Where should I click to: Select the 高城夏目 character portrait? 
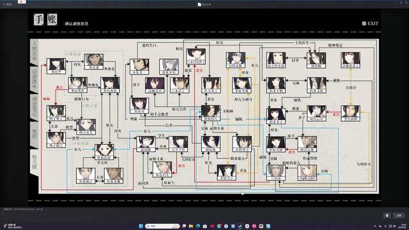[155, 84]
